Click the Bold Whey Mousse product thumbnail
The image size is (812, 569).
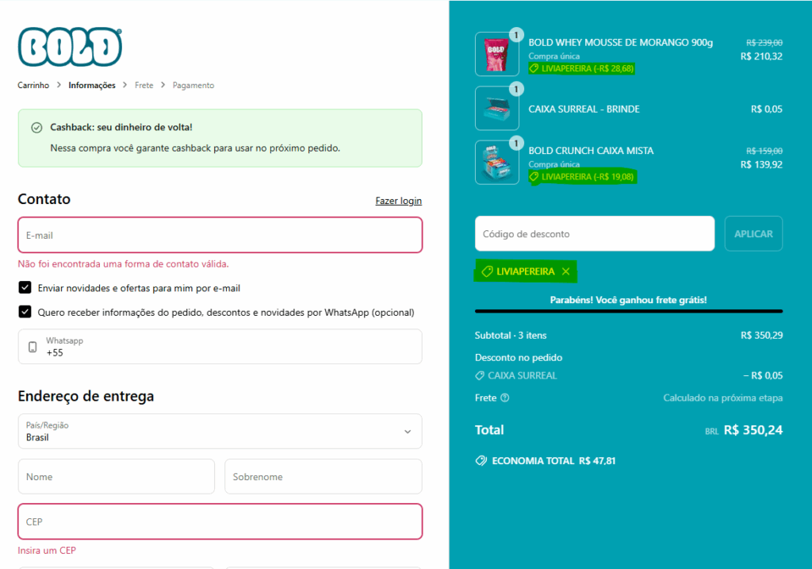497,55
